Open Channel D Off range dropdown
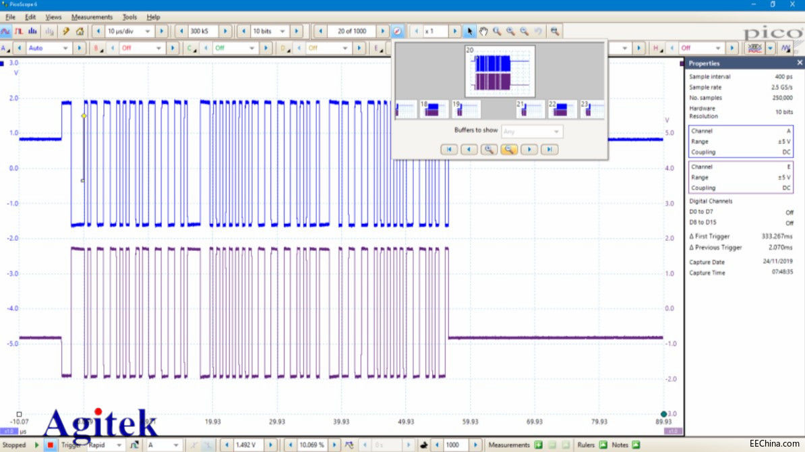This screenshot has width=805, height=452. click(345, 49)
